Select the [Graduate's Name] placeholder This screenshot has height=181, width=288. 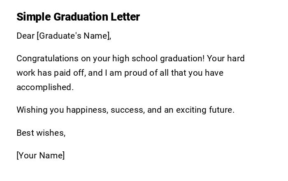pos(74,36)
